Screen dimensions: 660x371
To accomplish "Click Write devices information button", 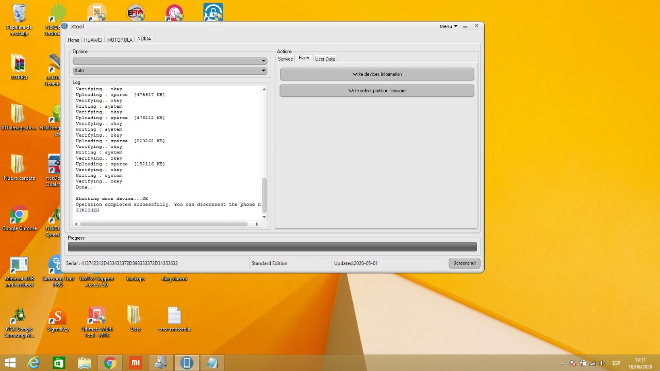I will click(377, 74).
